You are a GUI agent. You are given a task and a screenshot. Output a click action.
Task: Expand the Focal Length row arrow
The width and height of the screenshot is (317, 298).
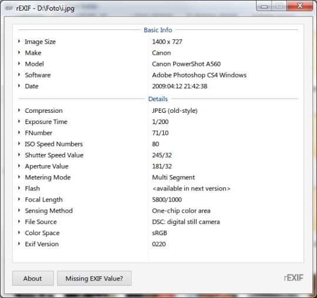click(19, 199)
